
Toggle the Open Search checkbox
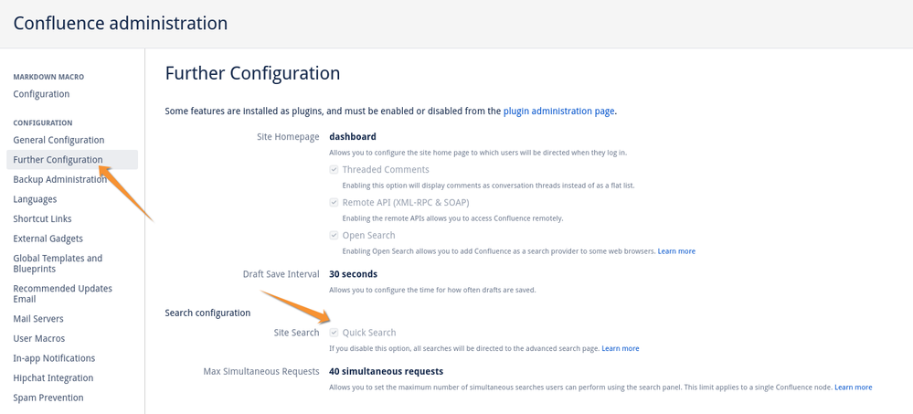click(x=334, y=235)
